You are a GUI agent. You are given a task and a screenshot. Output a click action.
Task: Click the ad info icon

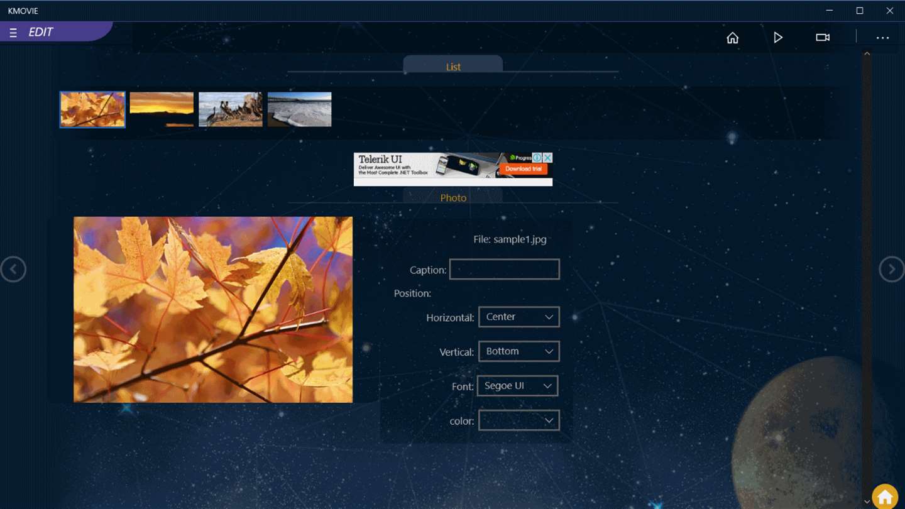pyautogui.click(x=537, y=158)
